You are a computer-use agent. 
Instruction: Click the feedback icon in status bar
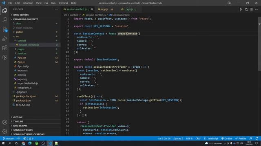pyautogui.click(x=251, y=138)
